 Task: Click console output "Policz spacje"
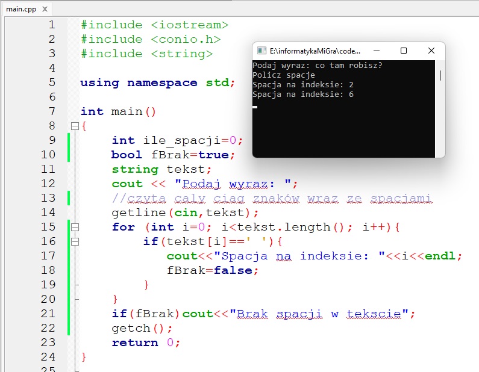pos(284,75)
